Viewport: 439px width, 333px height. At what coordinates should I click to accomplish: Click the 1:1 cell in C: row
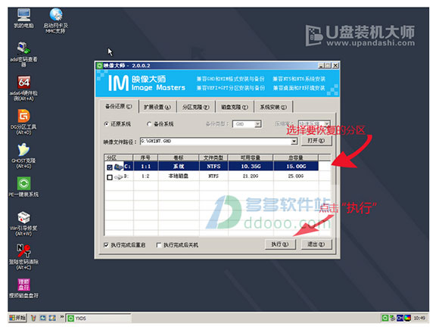(145, 166)
